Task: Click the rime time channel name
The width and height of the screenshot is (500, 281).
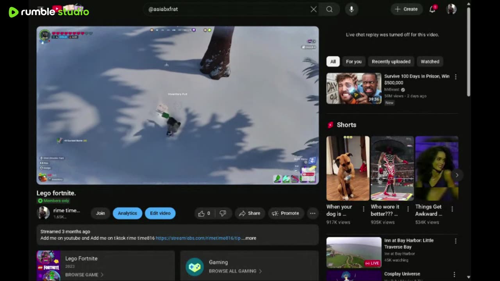Action: [66, 210]
